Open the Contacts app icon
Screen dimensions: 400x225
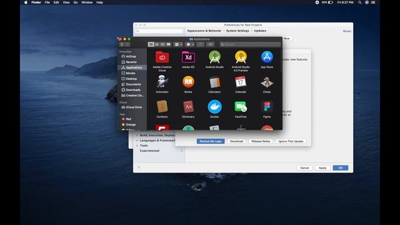162,107
